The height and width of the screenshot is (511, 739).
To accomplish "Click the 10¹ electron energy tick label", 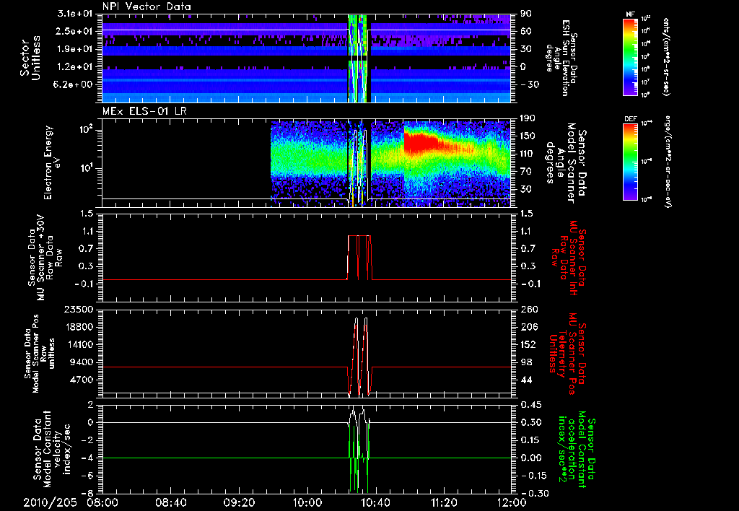I will (x=87, y=168).
